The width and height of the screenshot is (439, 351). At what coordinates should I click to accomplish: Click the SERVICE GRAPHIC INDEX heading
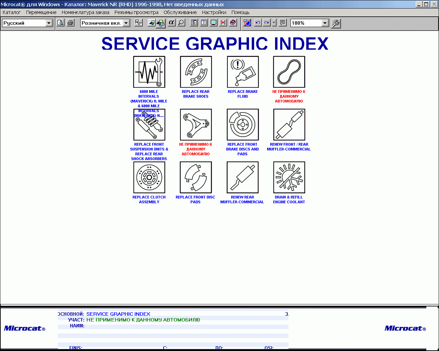coord(215,44)
